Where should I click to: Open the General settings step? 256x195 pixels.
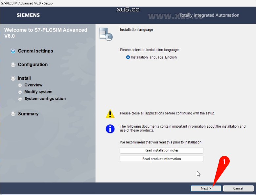[35, 51]
